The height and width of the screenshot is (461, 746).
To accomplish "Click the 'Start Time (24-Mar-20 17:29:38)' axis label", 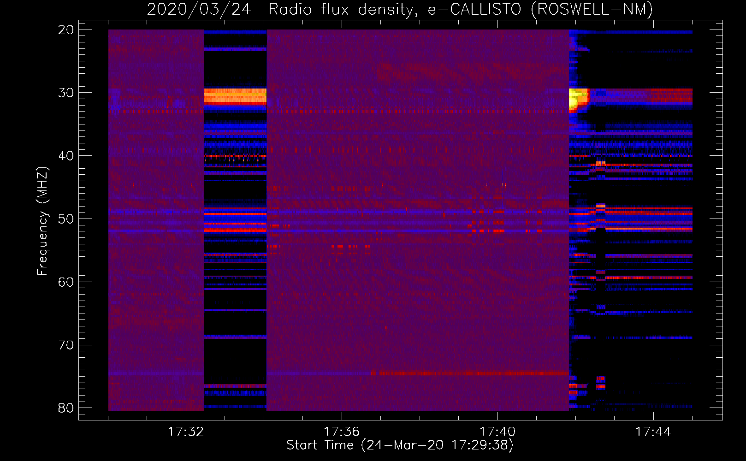I will click(x=399, y=445).
